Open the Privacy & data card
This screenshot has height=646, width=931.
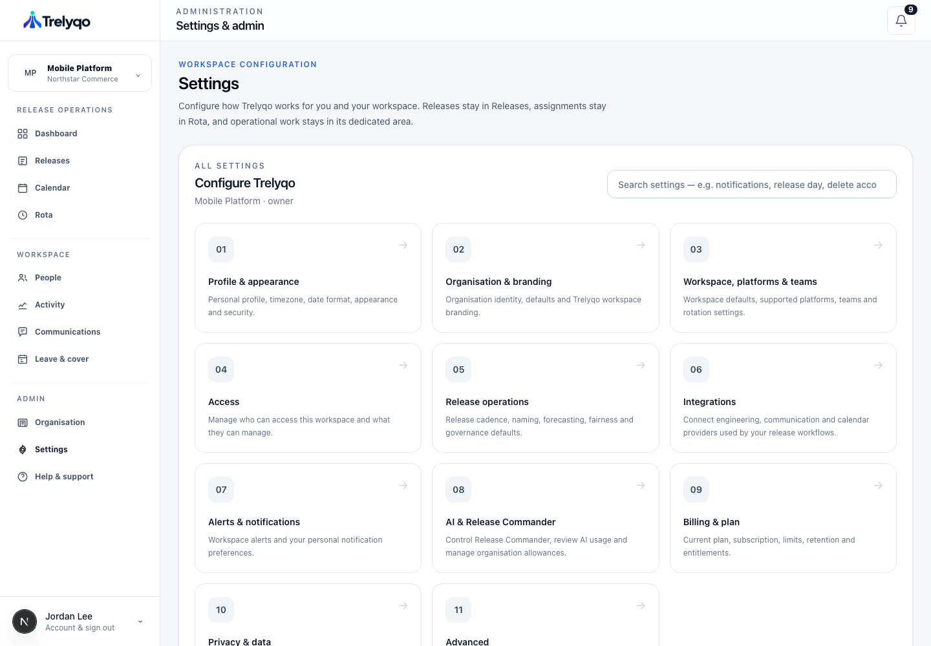[308, 615]
